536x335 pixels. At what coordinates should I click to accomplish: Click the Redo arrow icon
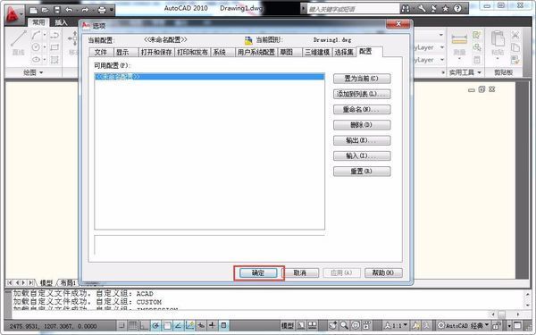coord(86,10)
